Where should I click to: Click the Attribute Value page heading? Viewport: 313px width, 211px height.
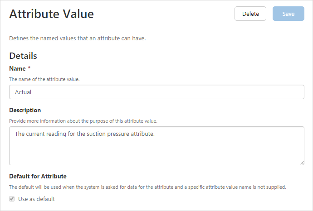click(51, 14)
